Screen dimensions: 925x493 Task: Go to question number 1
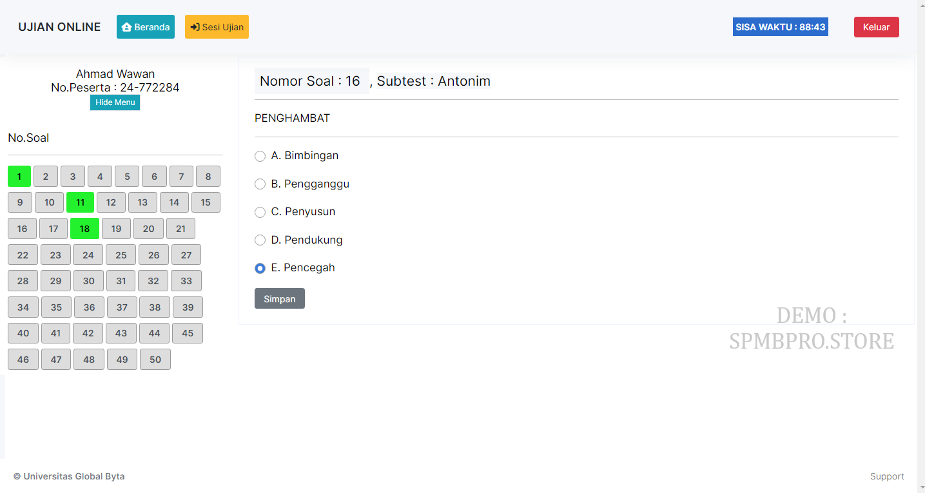point(19,177)
